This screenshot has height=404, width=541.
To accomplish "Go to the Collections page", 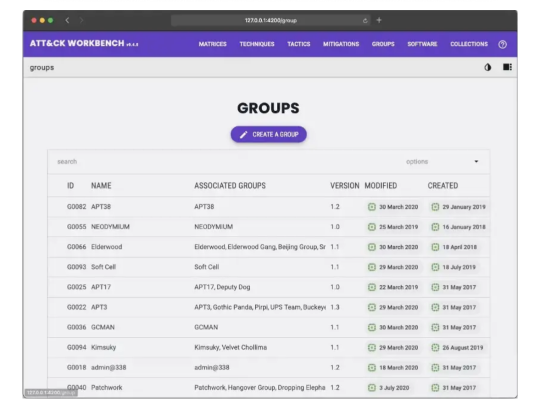I will tap(469, 44).
